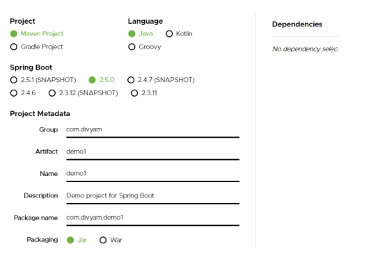Image resolution: width=371 pixels, height=260 pixels.
Task: Select the Maven Project radio button
Action: (14, 34)
